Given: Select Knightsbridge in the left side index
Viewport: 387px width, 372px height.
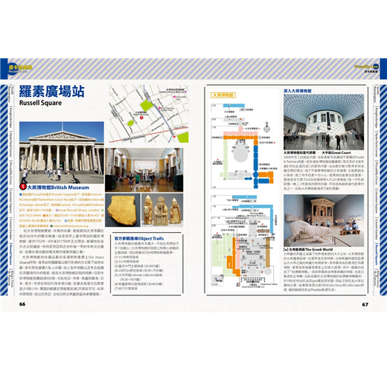Looking at the screenshot, I should 10,118.
